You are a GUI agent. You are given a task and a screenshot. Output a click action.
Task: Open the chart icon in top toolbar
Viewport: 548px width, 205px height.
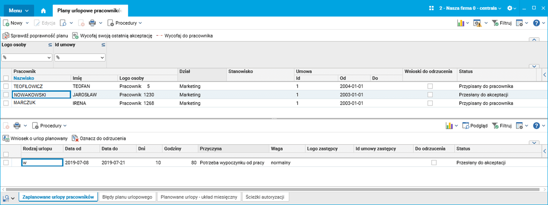coord(460,23)
